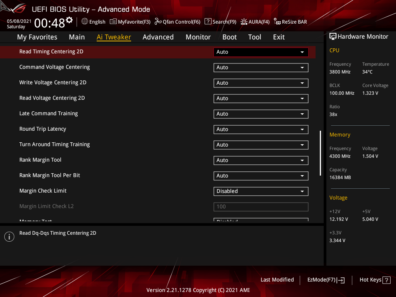
Task: Open the Exit tab
Action: pos(279,37)
